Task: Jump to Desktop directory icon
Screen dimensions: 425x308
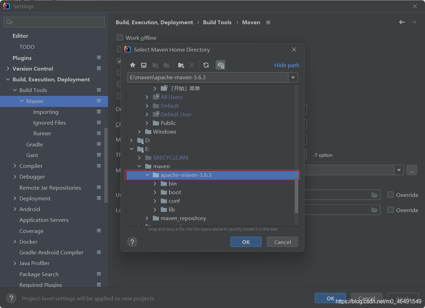Action: pos(144,65)
